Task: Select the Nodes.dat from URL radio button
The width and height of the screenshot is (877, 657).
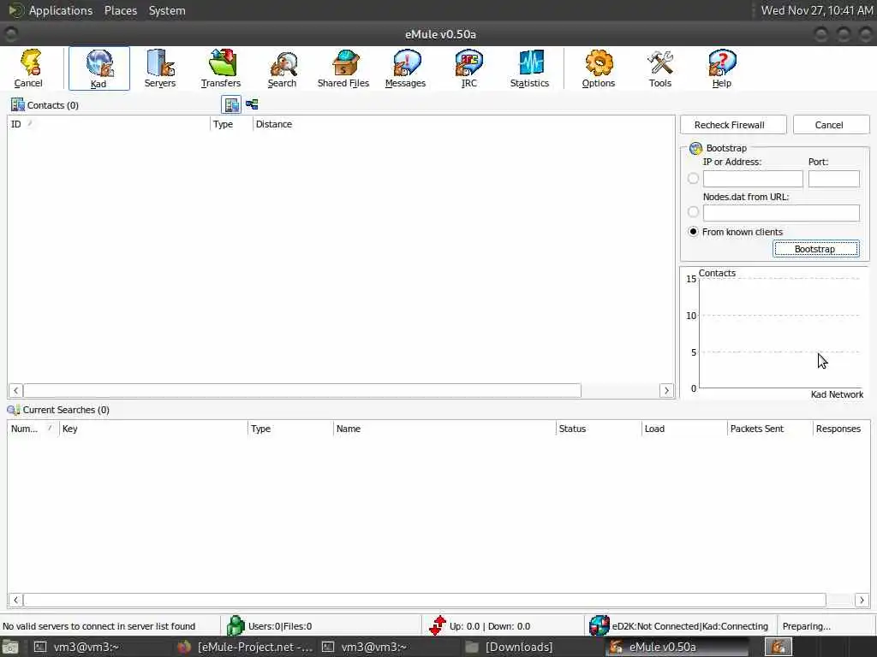Action: tap(693, 212)
